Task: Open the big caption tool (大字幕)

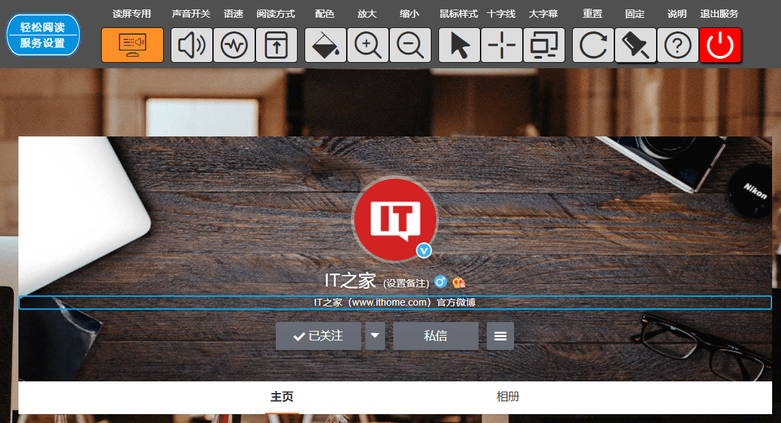Action: (x=544, y=45)
